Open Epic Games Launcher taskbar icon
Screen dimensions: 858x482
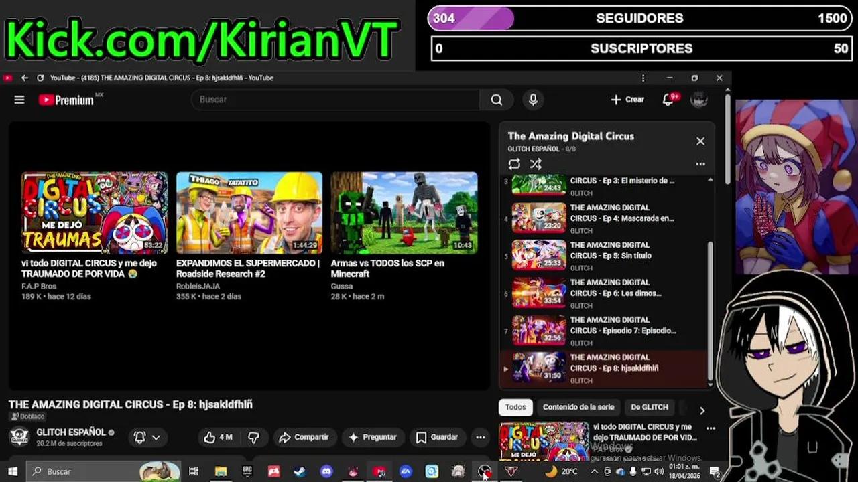tap(247, 471)
